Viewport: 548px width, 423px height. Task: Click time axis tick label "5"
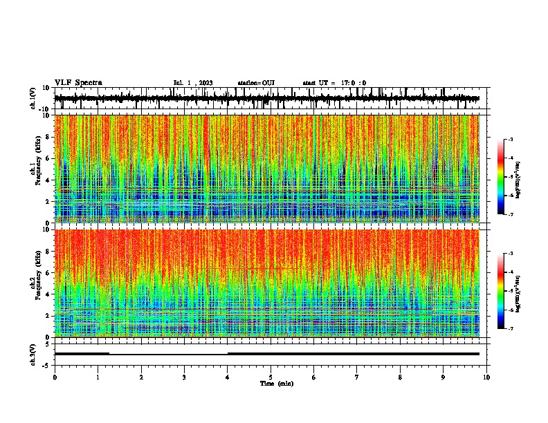[x=271, y=377]
